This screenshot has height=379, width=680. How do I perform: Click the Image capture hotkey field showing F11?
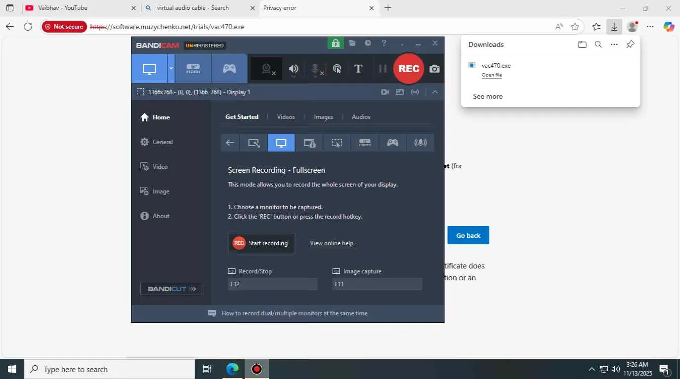pos(378,284)
